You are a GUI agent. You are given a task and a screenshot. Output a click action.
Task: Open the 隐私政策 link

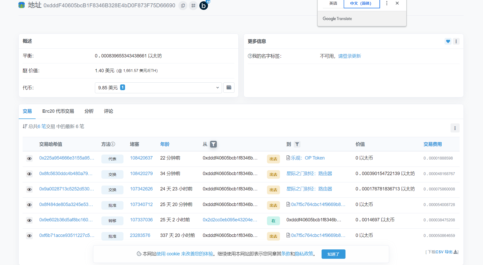tap(304, 254)
